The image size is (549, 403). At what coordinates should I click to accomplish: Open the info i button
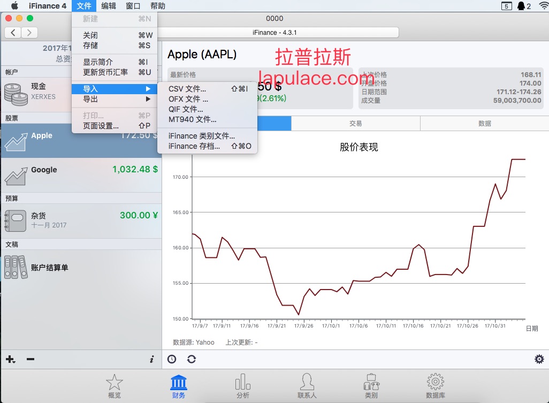pyautogui.click(x=151, y=359)
